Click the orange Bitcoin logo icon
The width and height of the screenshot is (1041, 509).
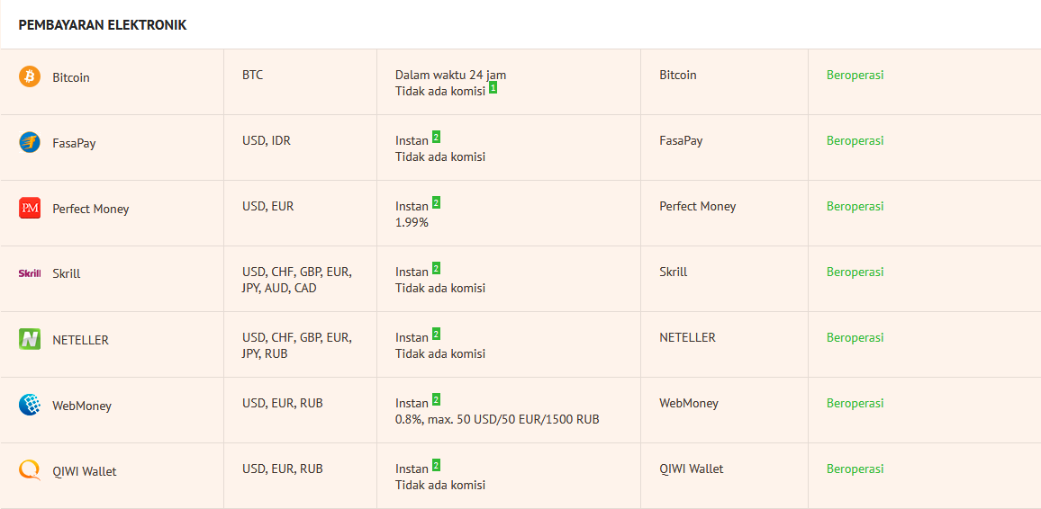(30, 77)
